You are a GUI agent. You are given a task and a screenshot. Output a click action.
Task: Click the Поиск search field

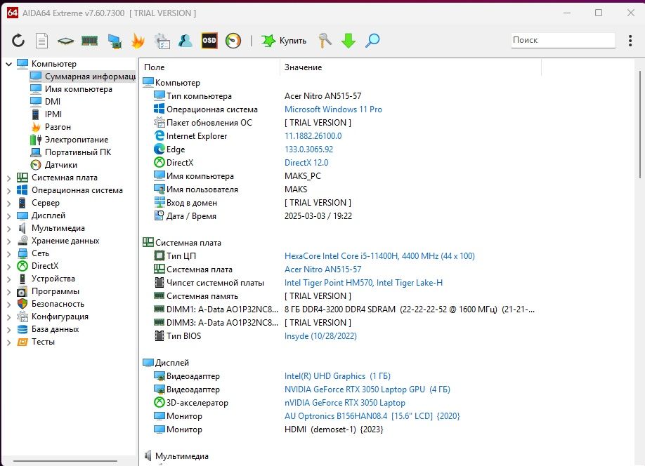coord(563,40)
